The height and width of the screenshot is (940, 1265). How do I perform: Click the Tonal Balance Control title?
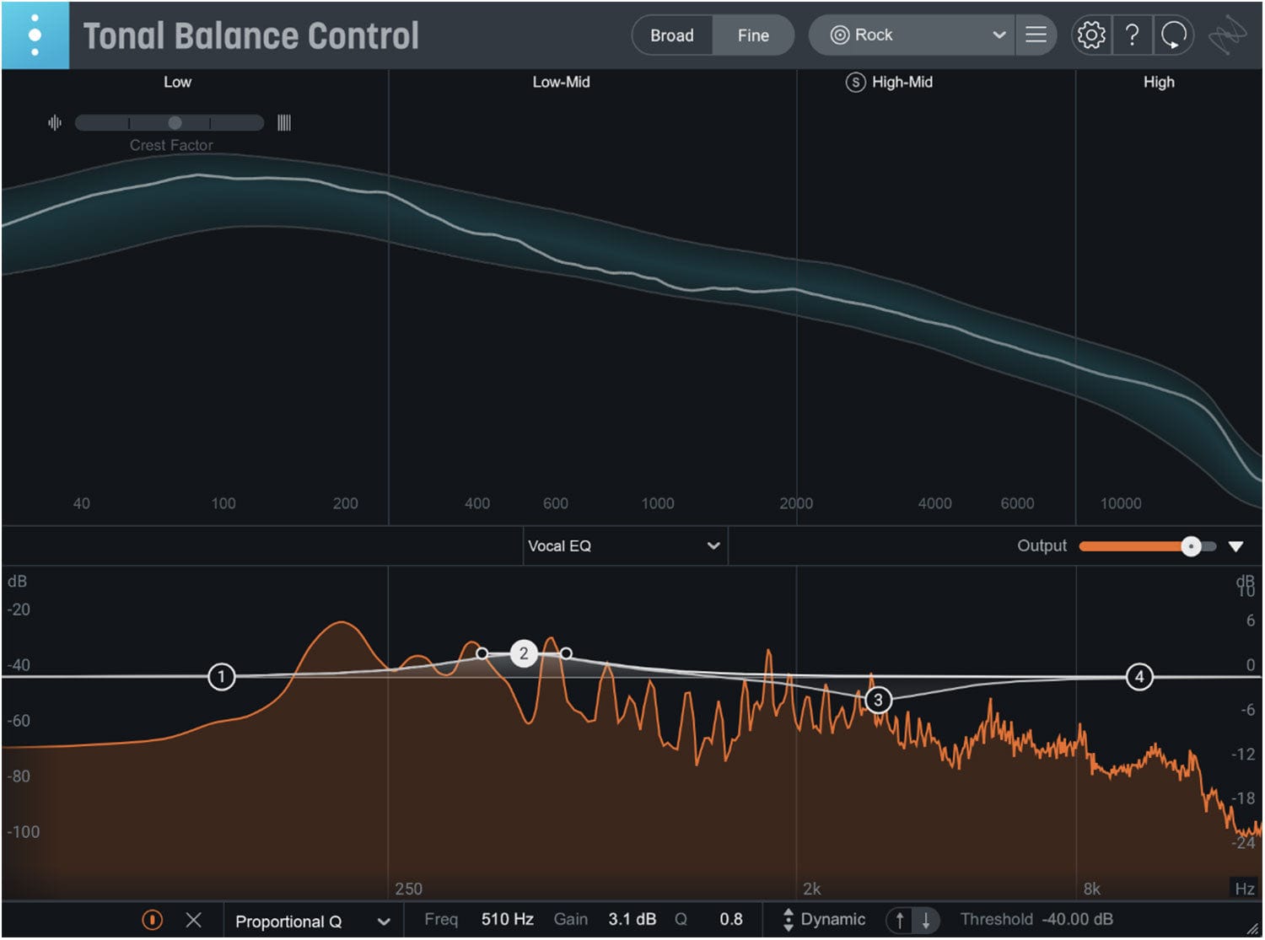pos(250,36)
